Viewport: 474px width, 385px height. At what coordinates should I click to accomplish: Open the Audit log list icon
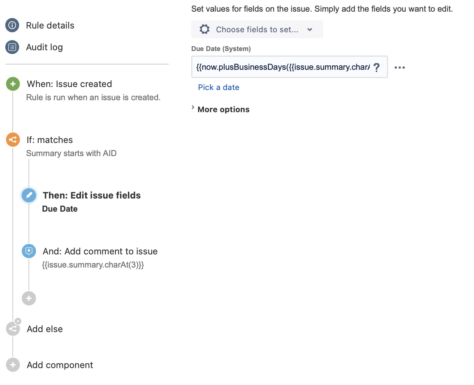point(12,47)
